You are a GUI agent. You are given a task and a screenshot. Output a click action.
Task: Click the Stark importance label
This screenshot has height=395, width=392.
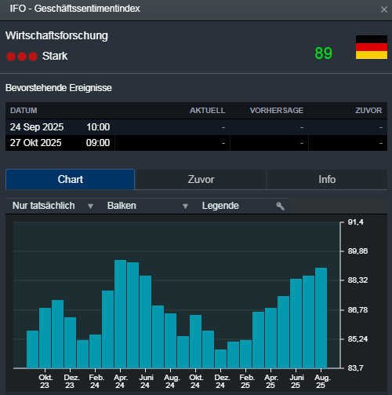[55, 56]
